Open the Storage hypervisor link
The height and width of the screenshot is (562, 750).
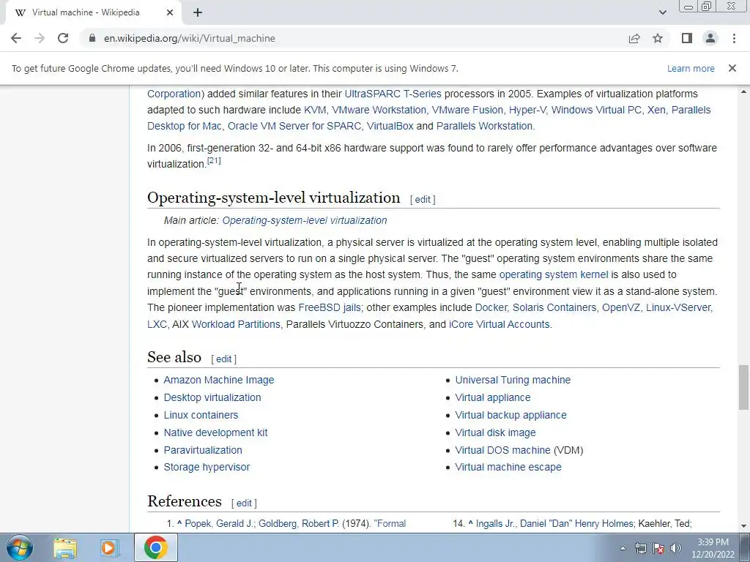click(x=207, y=467)
